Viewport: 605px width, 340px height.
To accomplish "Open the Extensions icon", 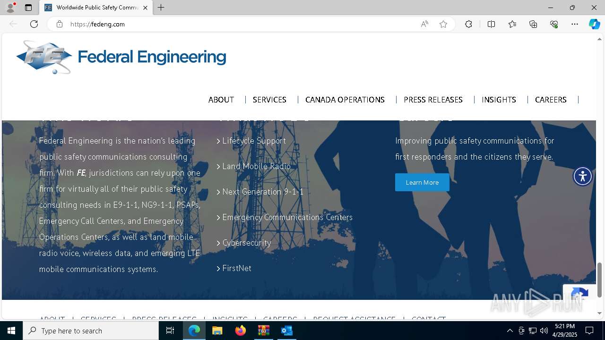I will tap(468, 24).
